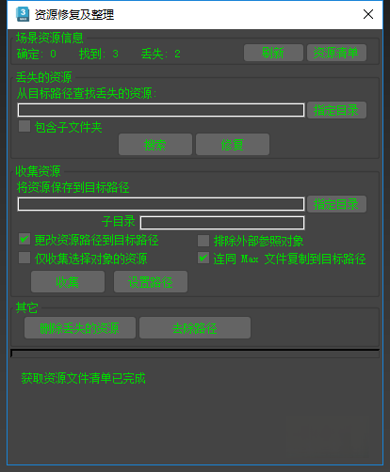Click the 去除路径 strip path button
The width and height of the screenshot is (390, 472).
point(195,328)
